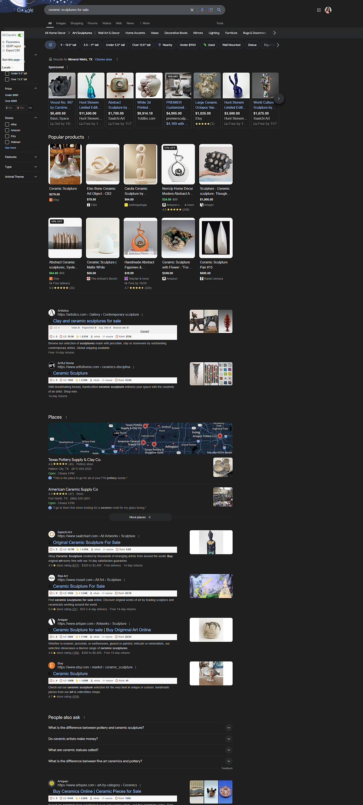Open People also ask three-dot menu
This screenshot has height=805, width=363.
tap(84, 717)
